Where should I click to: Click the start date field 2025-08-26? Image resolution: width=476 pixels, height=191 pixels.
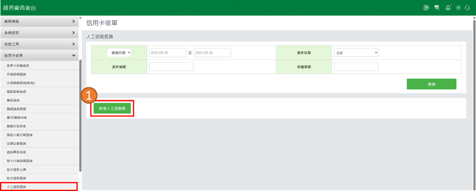pos(167,53)
